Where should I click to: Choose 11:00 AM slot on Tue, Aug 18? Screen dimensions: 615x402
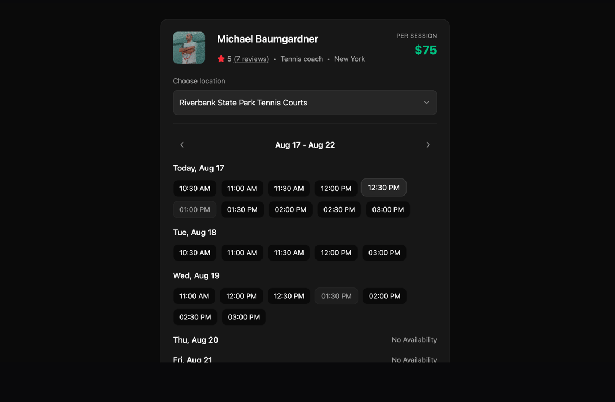tap(242, 253)
